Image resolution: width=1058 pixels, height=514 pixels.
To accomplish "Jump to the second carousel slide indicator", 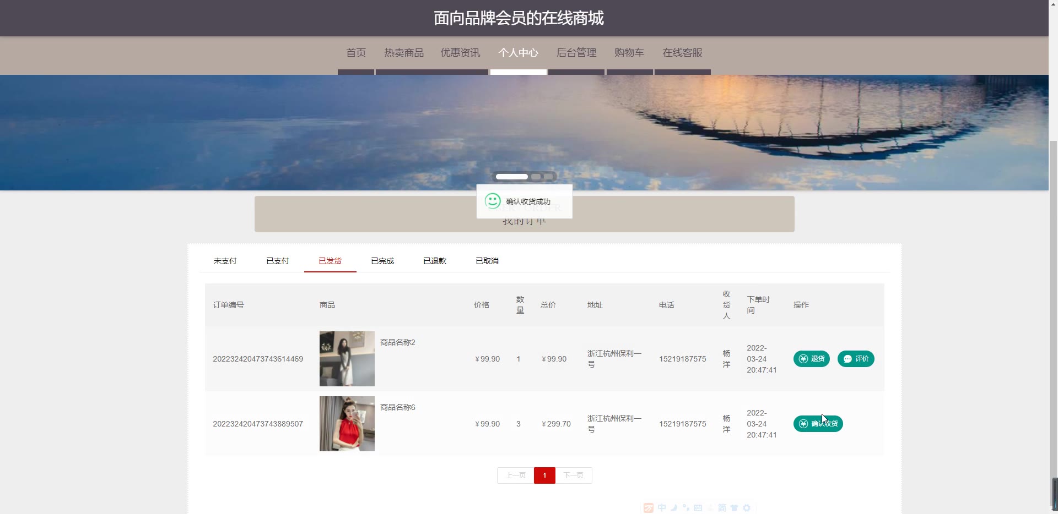I will (x=536, y=177).
